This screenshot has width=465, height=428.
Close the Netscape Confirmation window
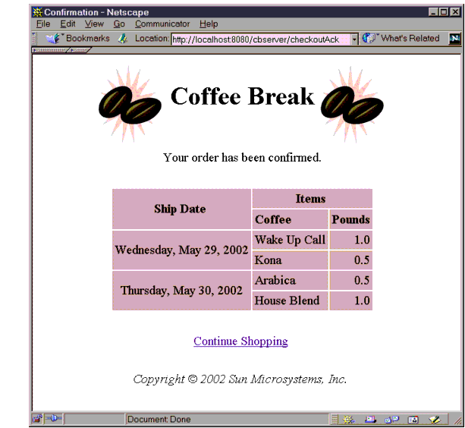coord(455,12)
